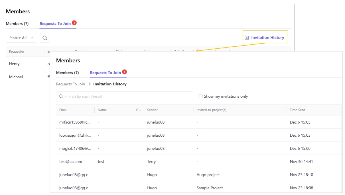
Task: Click requester Michael in the table
Action: click(x=16, y=77)
